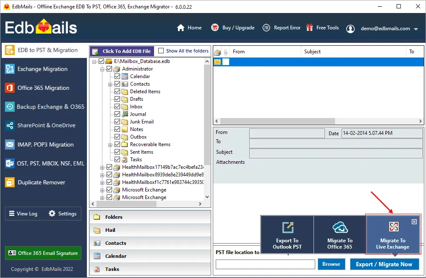Select the Tasks panel item
Screen dimensions: 426x278
pyautogui.click(x=150, y=269)
